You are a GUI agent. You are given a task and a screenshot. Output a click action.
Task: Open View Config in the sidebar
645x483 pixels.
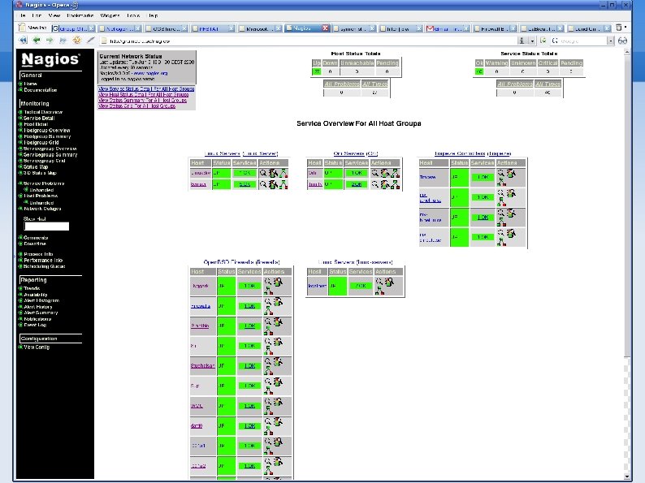(x=37, y=347)
